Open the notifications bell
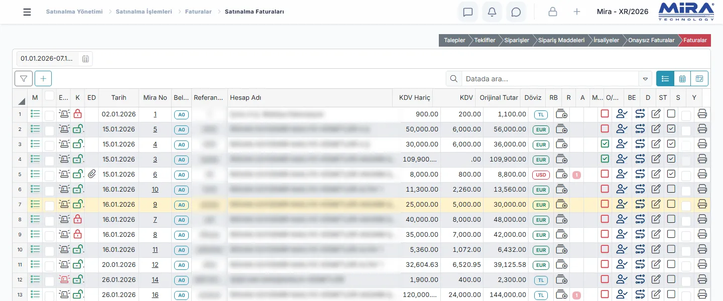This screenshot has width=723, height=301. coord(492,12)
